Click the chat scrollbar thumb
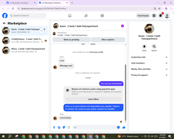174x139 pixels. coord(125,93)
